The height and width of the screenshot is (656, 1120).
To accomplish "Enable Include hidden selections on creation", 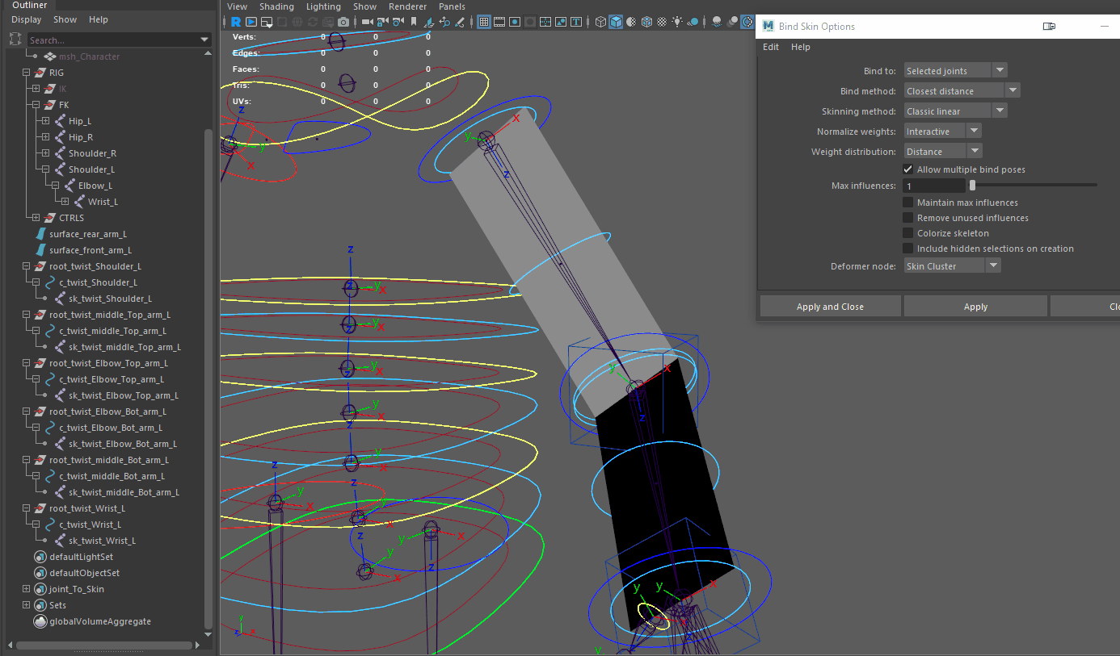I will [x=907, y=249].
